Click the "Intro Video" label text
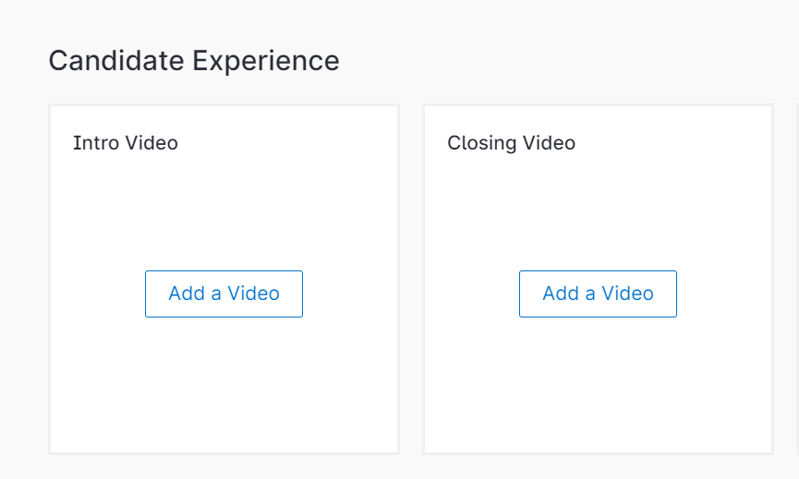This screenshot has width=799, height=479. click(126, 143)
